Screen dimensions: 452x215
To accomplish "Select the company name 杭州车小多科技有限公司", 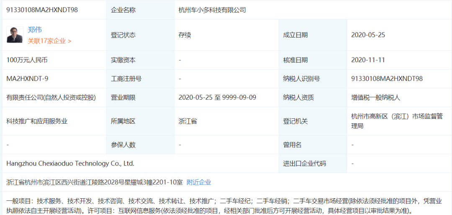I will pyautogui.click(x=212, y=10).
